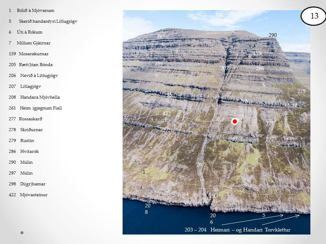Viewport: 326px width, 244px height.
Task: Click the number 5 label near the arrows
Action: 264,215
